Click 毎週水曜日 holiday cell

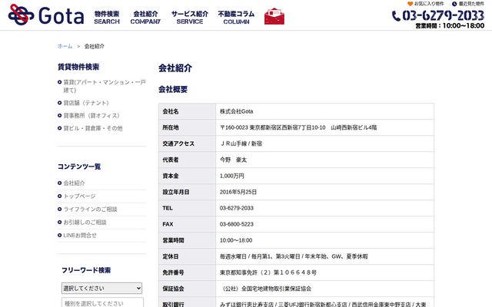(x=324, y=256)
